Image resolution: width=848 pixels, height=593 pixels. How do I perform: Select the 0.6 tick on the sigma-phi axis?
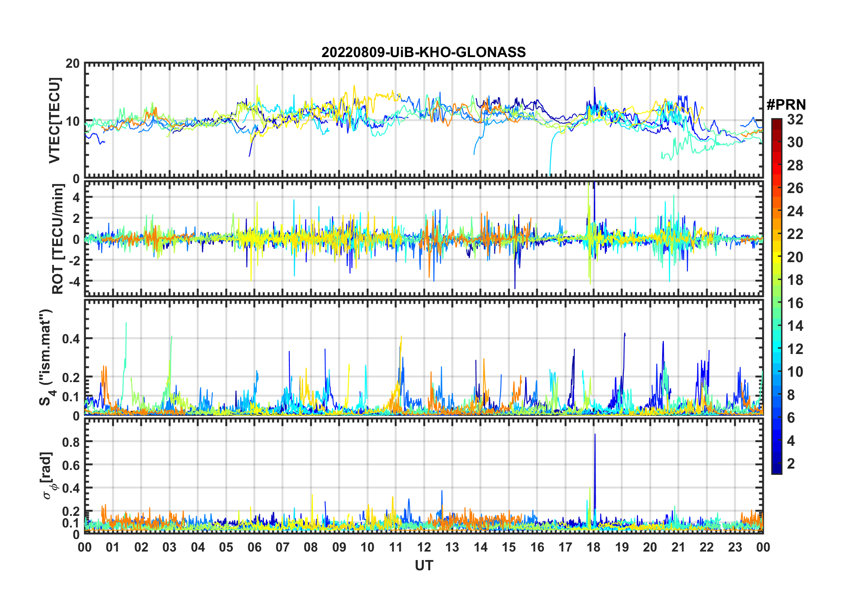(71, 465)
